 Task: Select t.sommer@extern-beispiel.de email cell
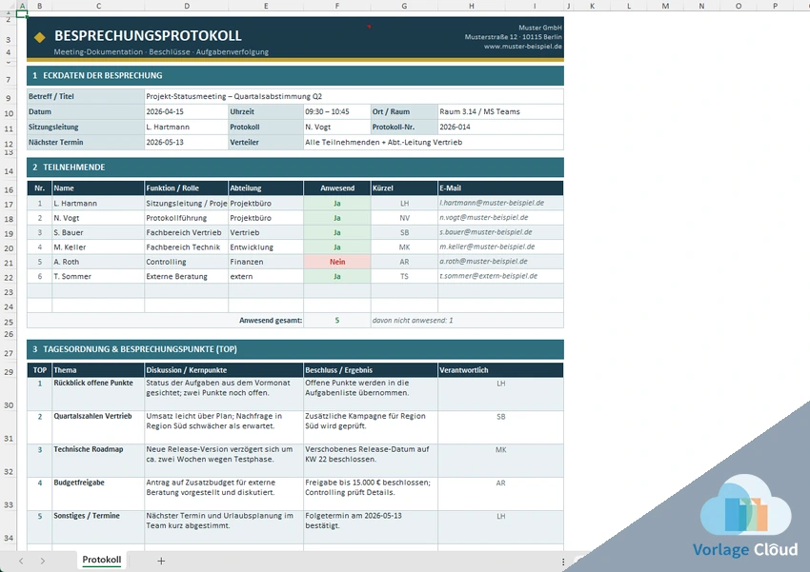click(500, 276)
